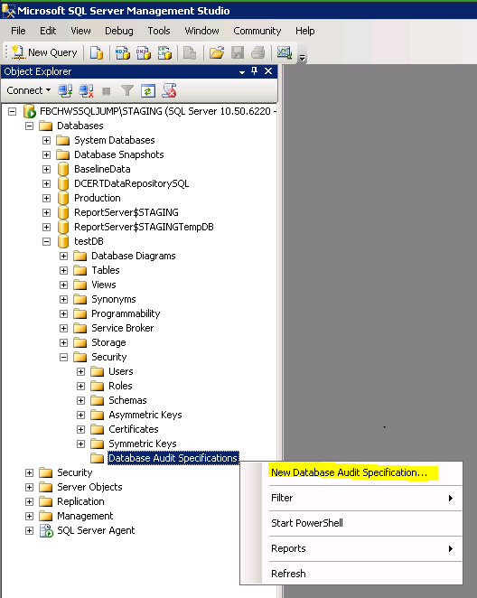
Task: Open the Debug menu
Action: 119,31
